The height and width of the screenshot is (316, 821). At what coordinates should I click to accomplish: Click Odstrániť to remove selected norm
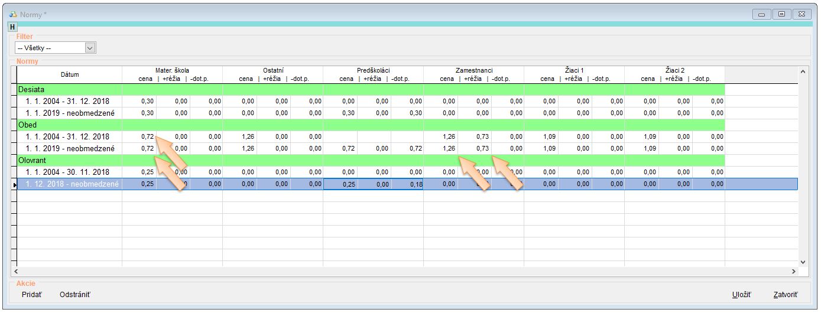click(x=75, y=294)
